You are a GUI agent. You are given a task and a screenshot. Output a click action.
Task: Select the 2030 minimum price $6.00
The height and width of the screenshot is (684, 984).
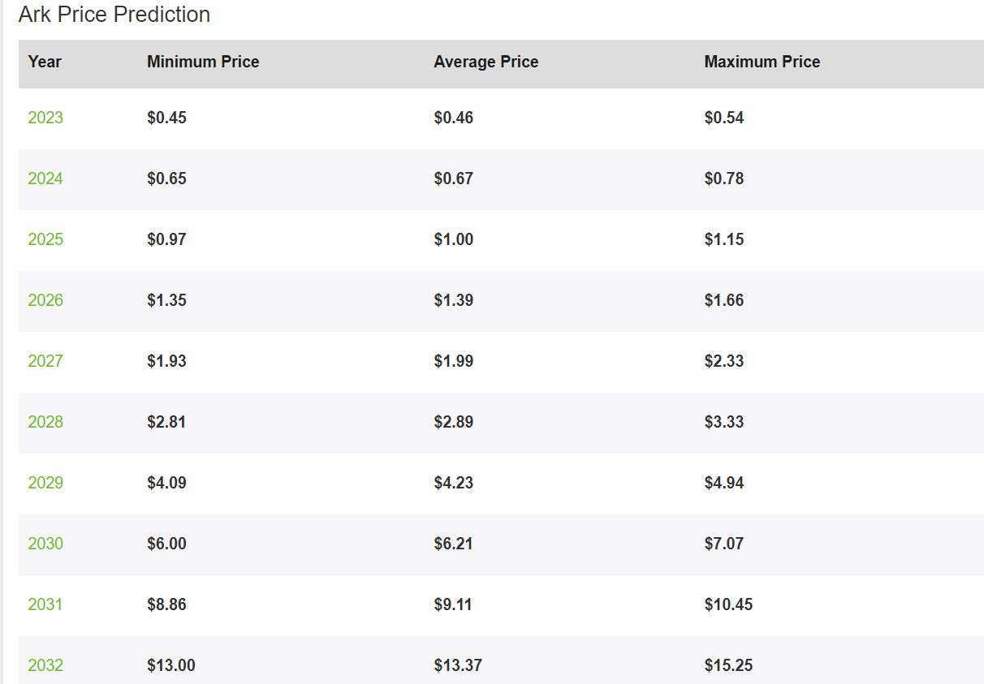pyautogui.click(x=166, y=544)
